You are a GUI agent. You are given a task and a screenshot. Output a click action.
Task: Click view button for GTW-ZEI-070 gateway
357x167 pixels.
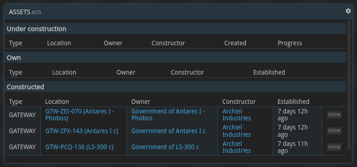pos(334,114)
